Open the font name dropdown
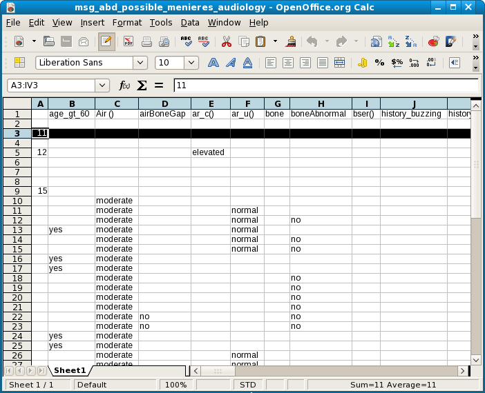Viewport: 485px width, 393px height. click(x=140, y=63)
